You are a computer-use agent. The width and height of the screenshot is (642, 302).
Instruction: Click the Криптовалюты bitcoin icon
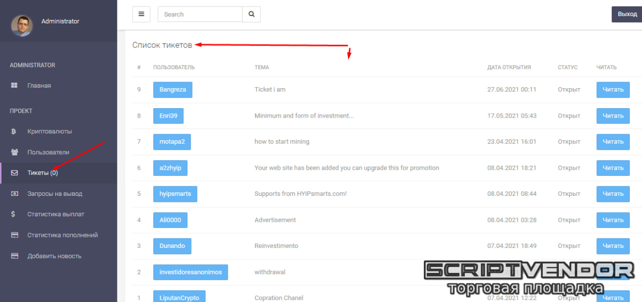pos(15,132)
